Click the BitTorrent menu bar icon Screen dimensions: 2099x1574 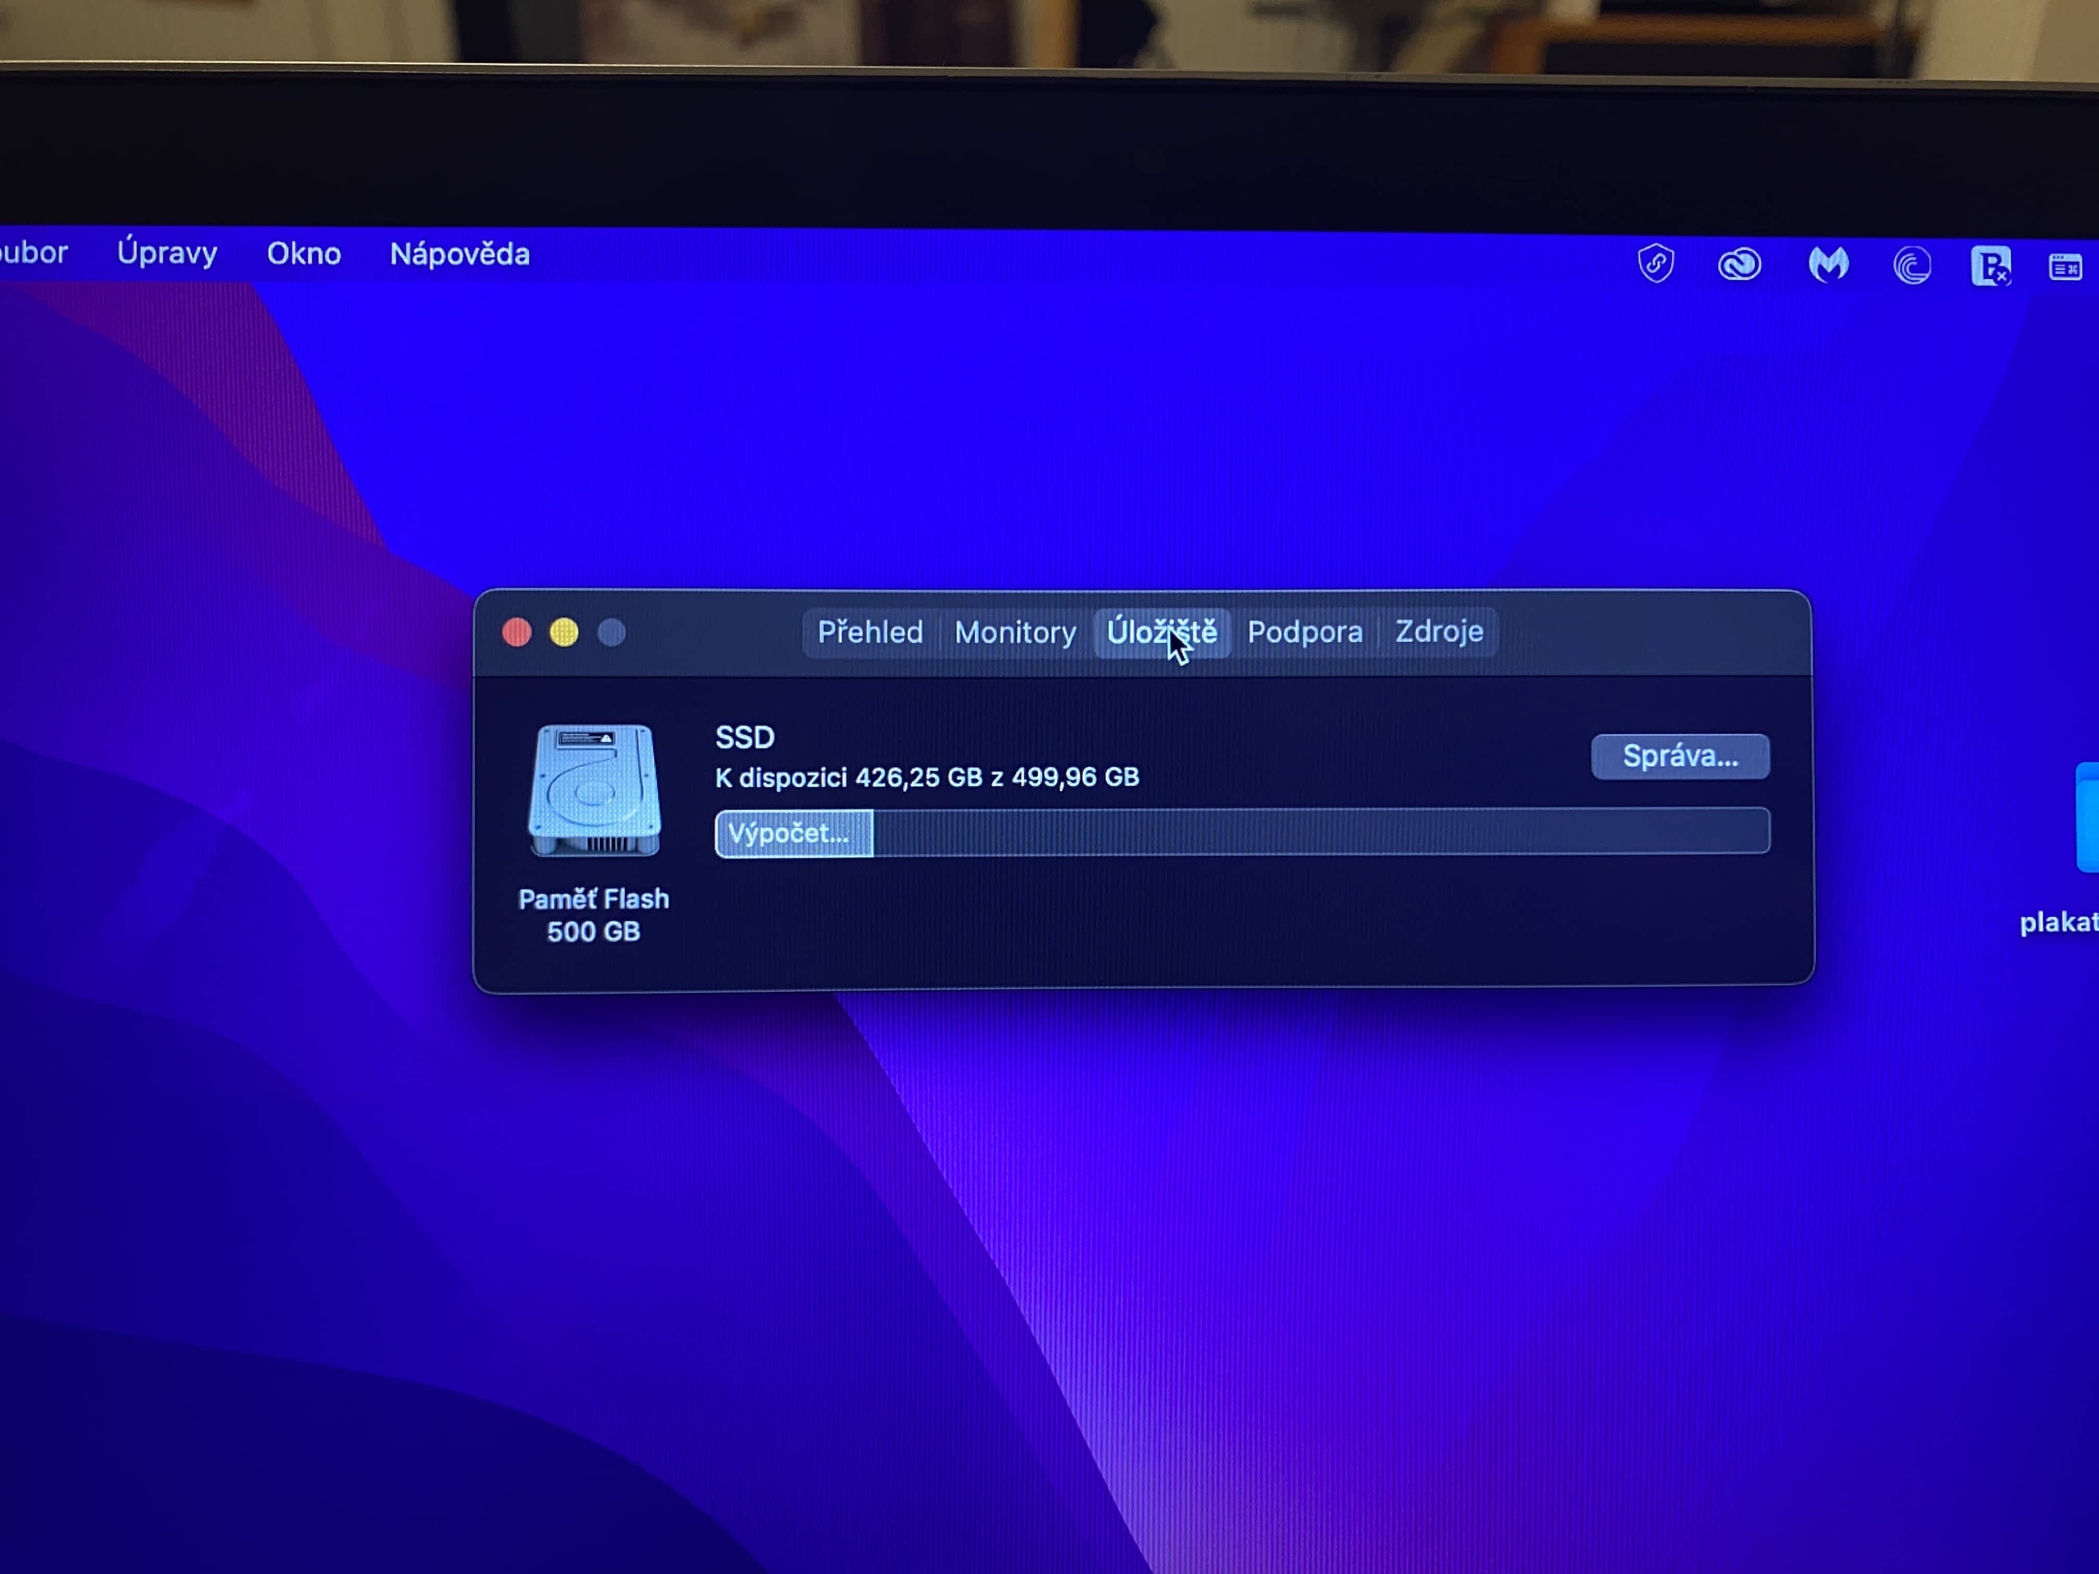pyautogui.click(x=1911, y=265)
